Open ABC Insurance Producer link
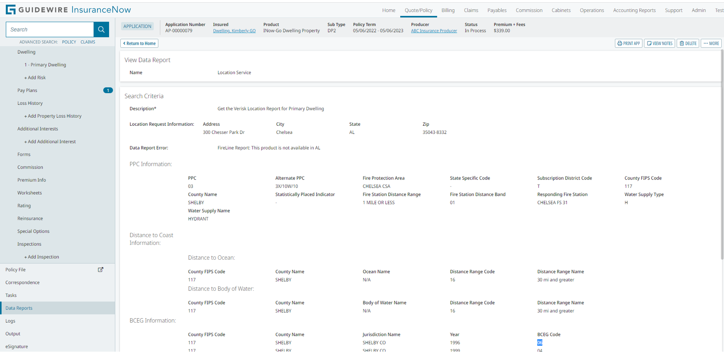This screenshot has width=724, height=352. click(x=434, y=31)
